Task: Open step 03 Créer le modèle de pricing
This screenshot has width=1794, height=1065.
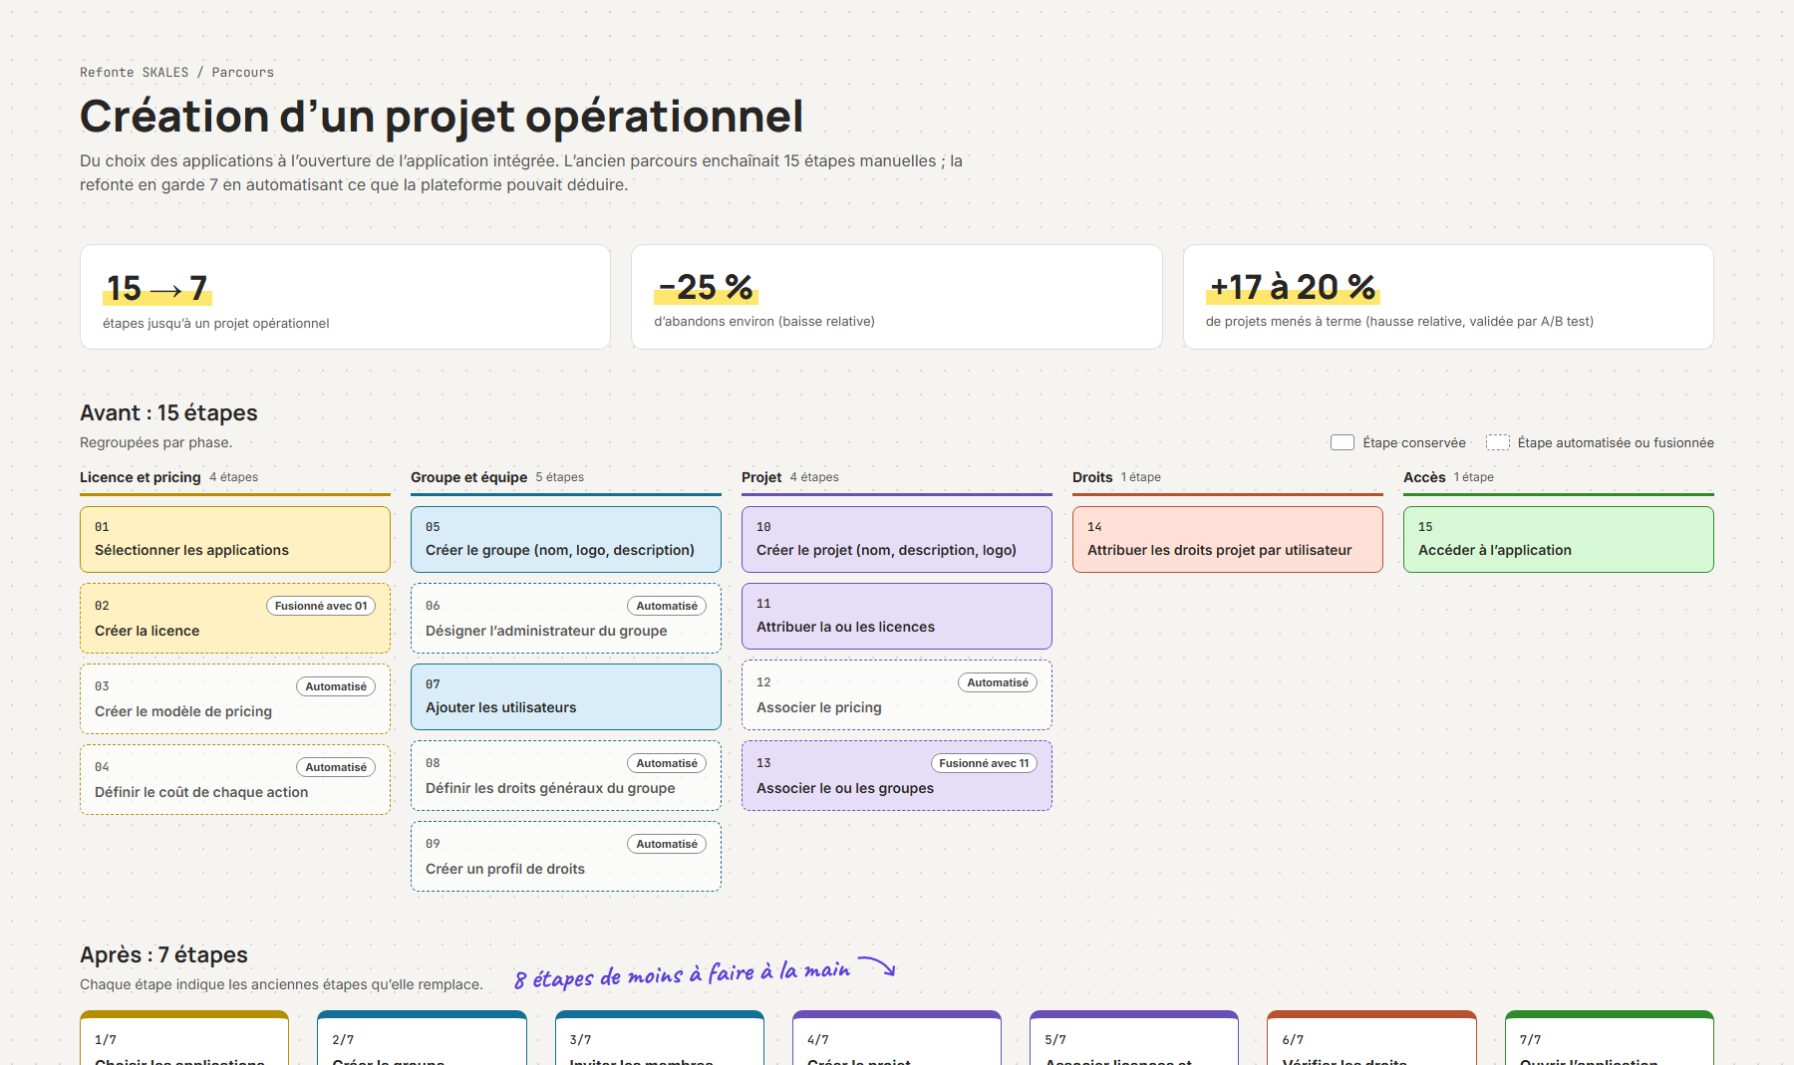Action: tap(235, 699)
